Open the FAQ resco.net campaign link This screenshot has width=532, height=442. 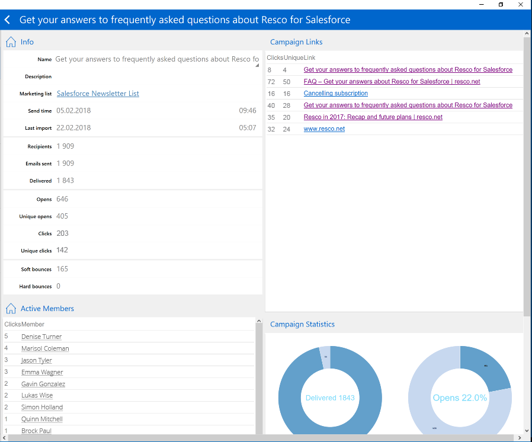(x=392, y=81)
